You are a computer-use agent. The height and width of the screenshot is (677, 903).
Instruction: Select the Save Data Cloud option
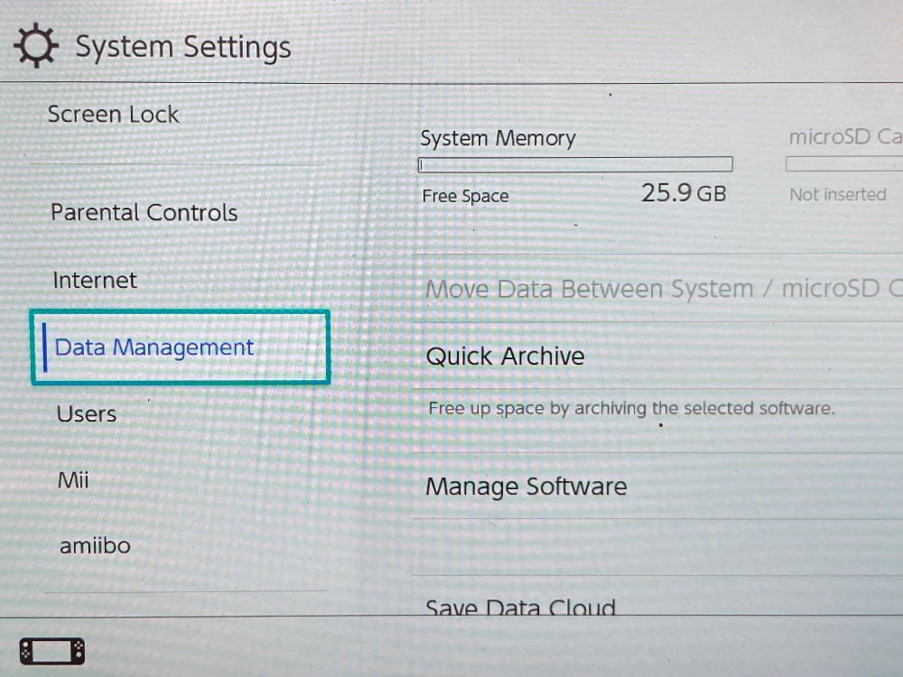point(521,607)
